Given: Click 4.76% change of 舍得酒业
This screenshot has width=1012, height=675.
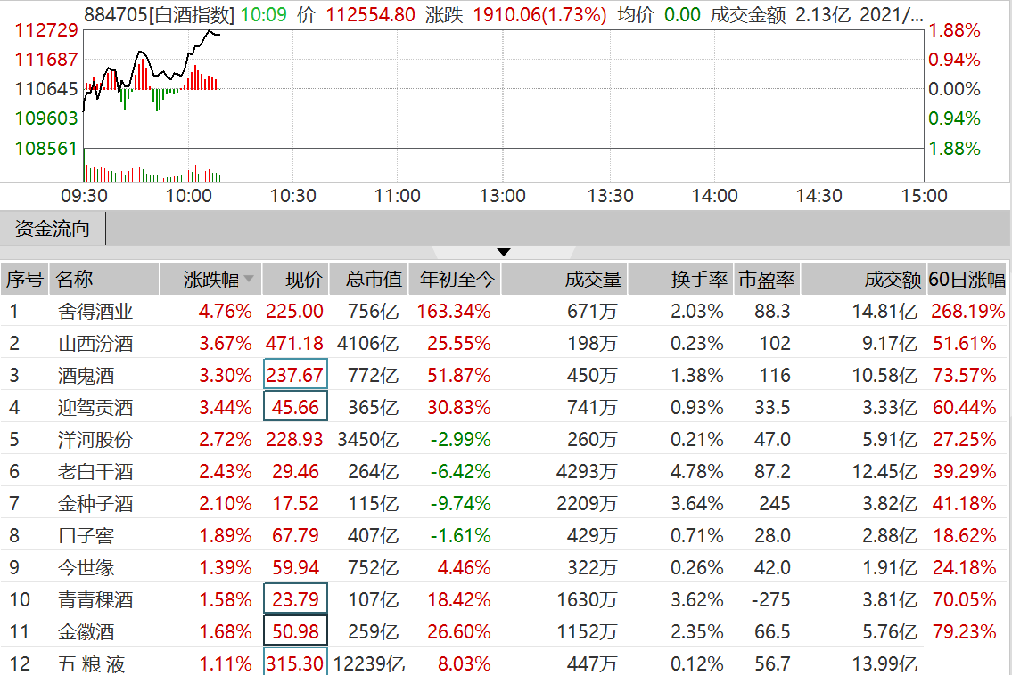Looking at the screenshot, I should click(226, 312).
